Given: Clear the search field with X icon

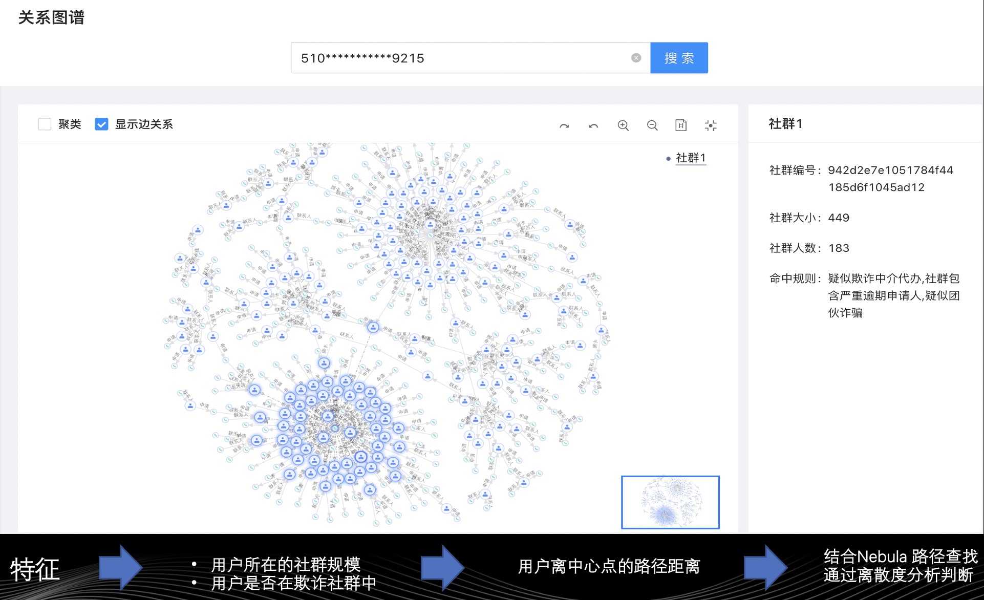Looking at the screenshot, I should (x=636, y=58).
